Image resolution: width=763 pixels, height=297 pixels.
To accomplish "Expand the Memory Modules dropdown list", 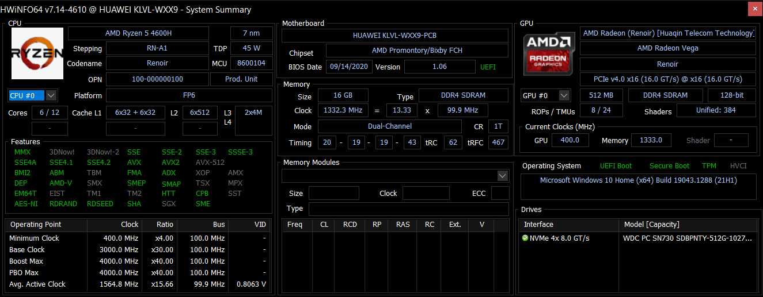I will tap(502, 175).
